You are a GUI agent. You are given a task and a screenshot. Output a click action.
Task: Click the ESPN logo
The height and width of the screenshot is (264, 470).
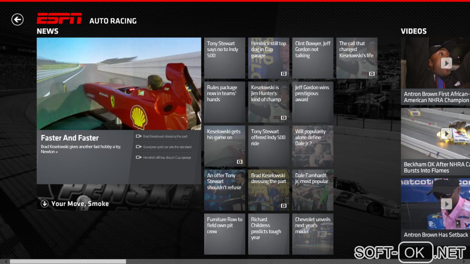click(x=59, y=19)
